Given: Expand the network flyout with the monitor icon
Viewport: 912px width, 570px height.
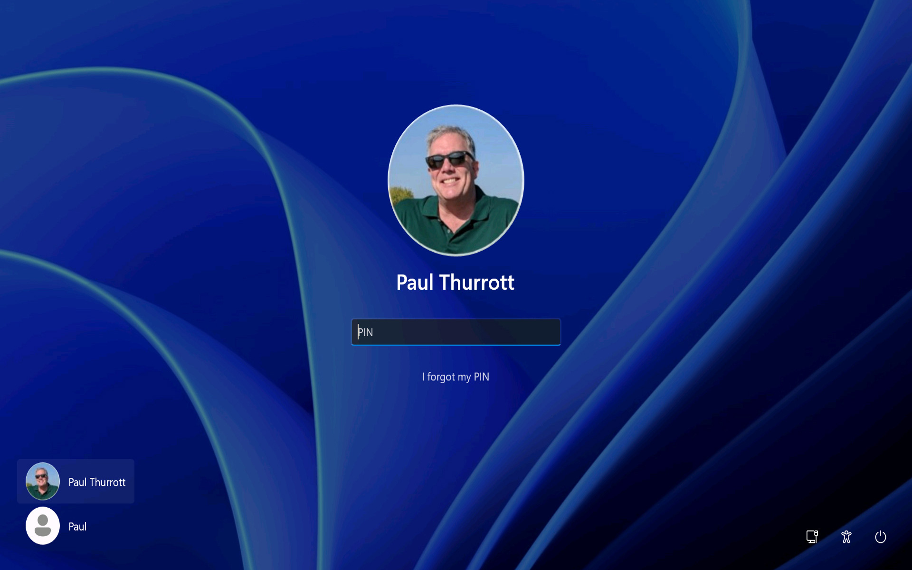Looking at the screenshot, I should (x=812, y=537).
